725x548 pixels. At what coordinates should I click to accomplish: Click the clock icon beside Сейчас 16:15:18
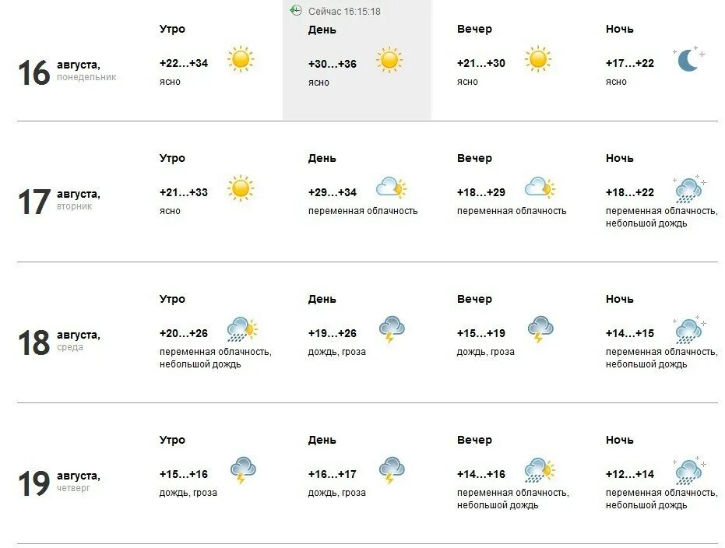coord(296,10)
